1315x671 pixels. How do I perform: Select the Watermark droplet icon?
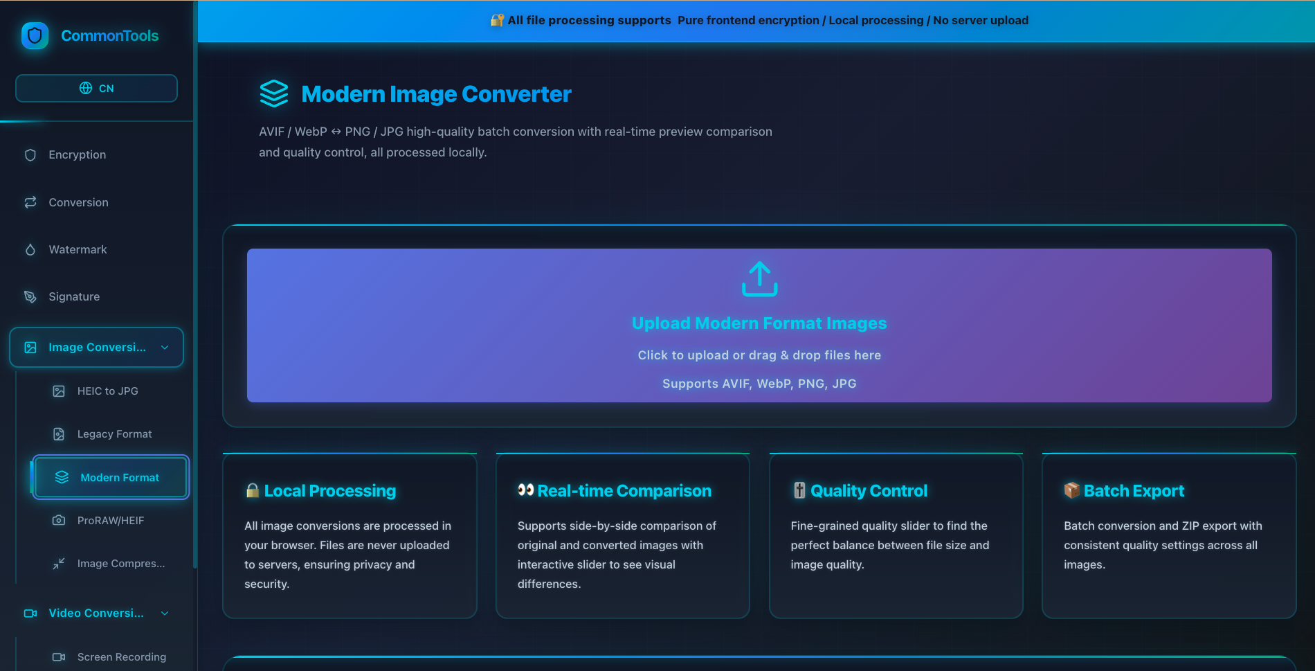click(x=30, y=249)
